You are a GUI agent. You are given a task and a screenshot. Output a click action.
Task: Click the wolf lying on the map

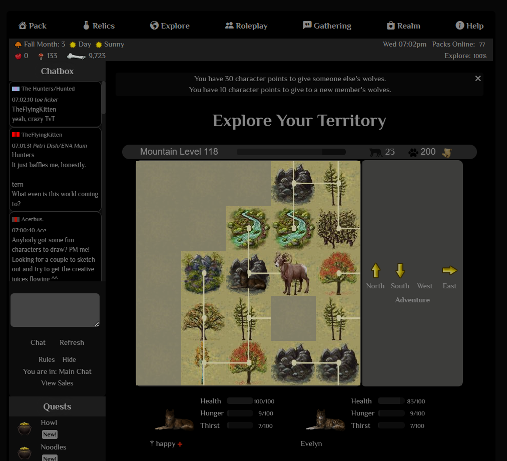pos(248,280)
